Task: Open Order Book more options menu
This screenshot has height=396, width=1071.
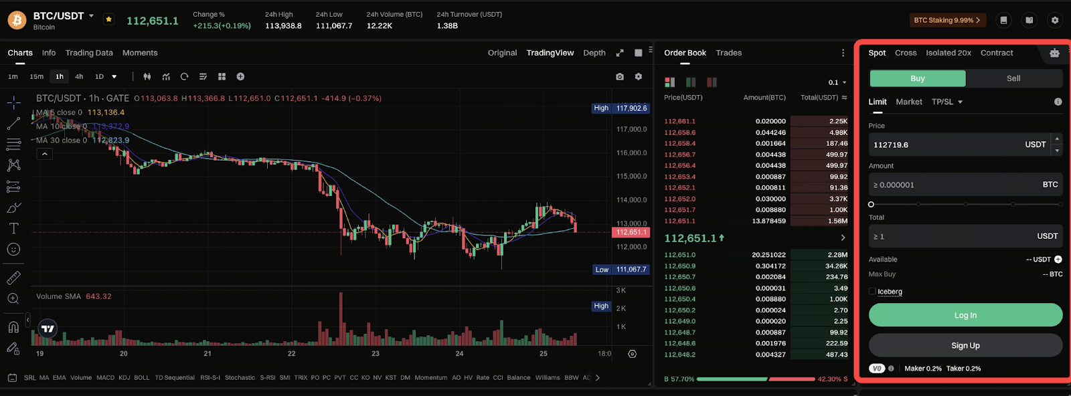Action: tap(843, 53)
